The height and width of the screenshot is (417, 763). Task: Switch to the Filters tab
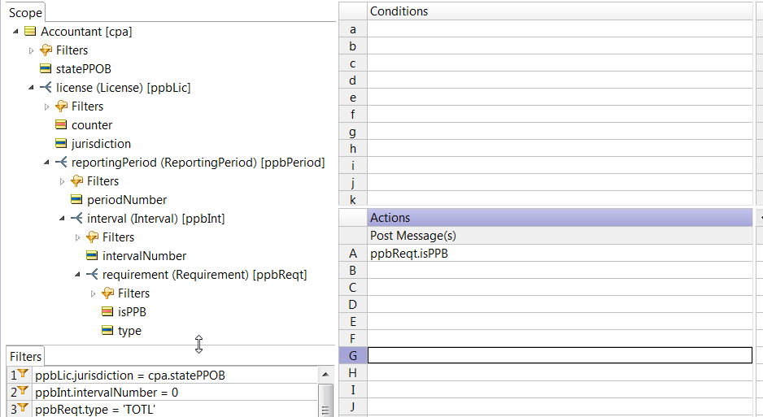[25, 356]
